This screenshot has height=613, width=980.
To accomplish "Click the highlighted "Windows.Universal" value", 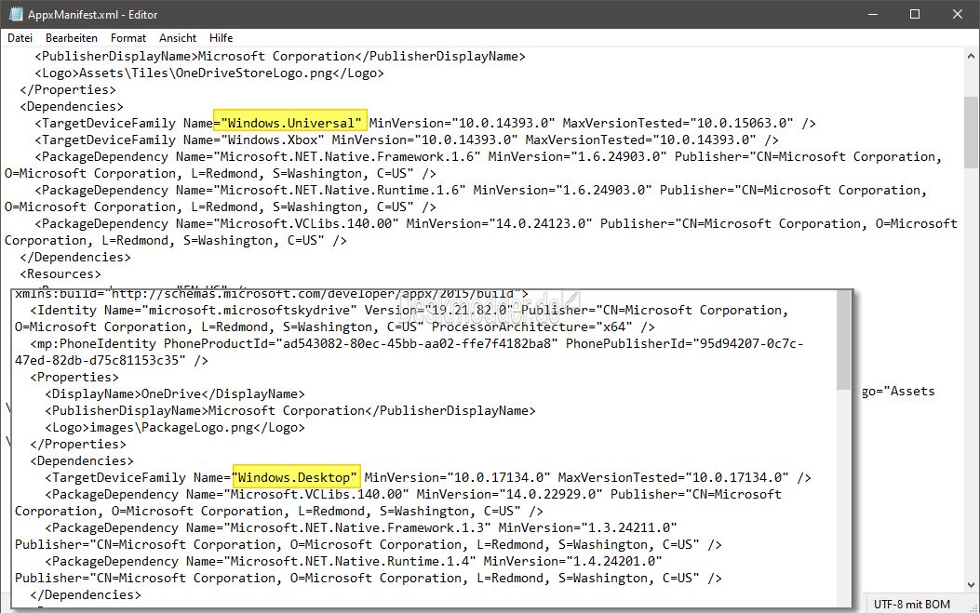I will [x=290, y=123].
